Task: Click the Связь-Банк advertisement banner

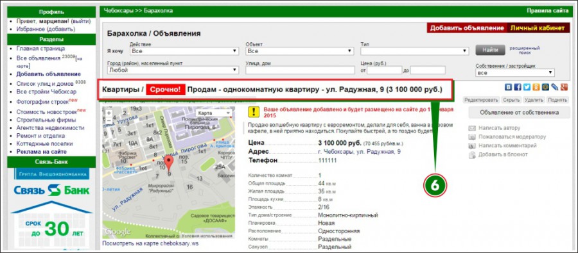Action: click(x=51, y=209)
